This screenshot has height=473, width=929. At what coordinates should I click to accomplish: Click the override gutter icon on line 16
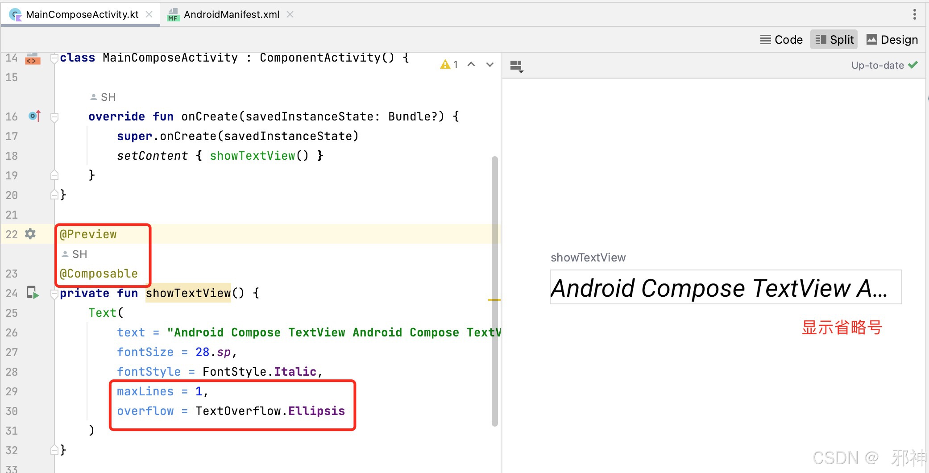34,116
